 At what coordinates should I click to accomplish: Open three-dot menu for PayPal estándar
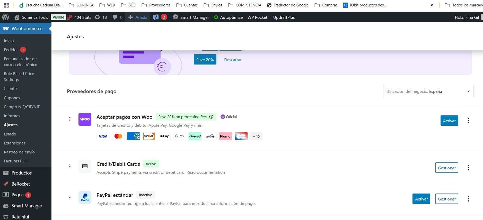coord(468,199)
